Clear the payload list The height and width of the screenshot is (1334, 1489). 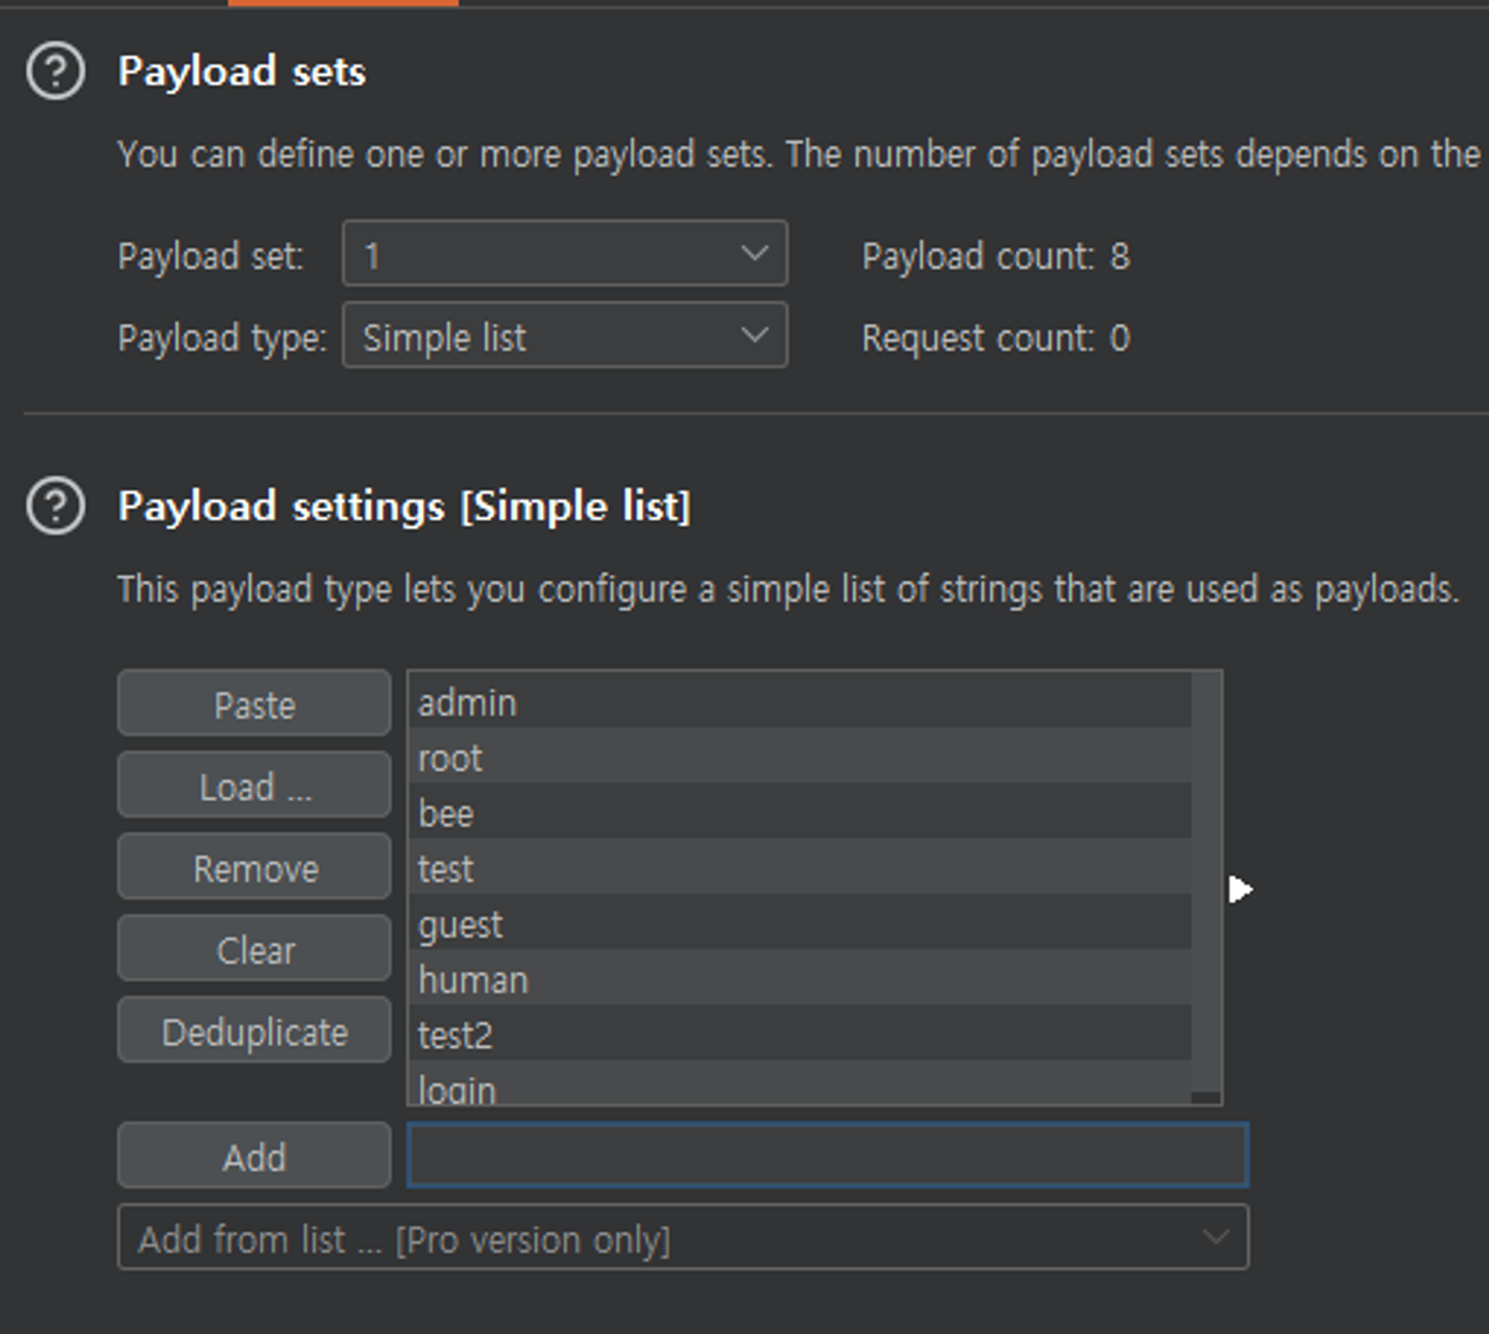pos(254,948)
